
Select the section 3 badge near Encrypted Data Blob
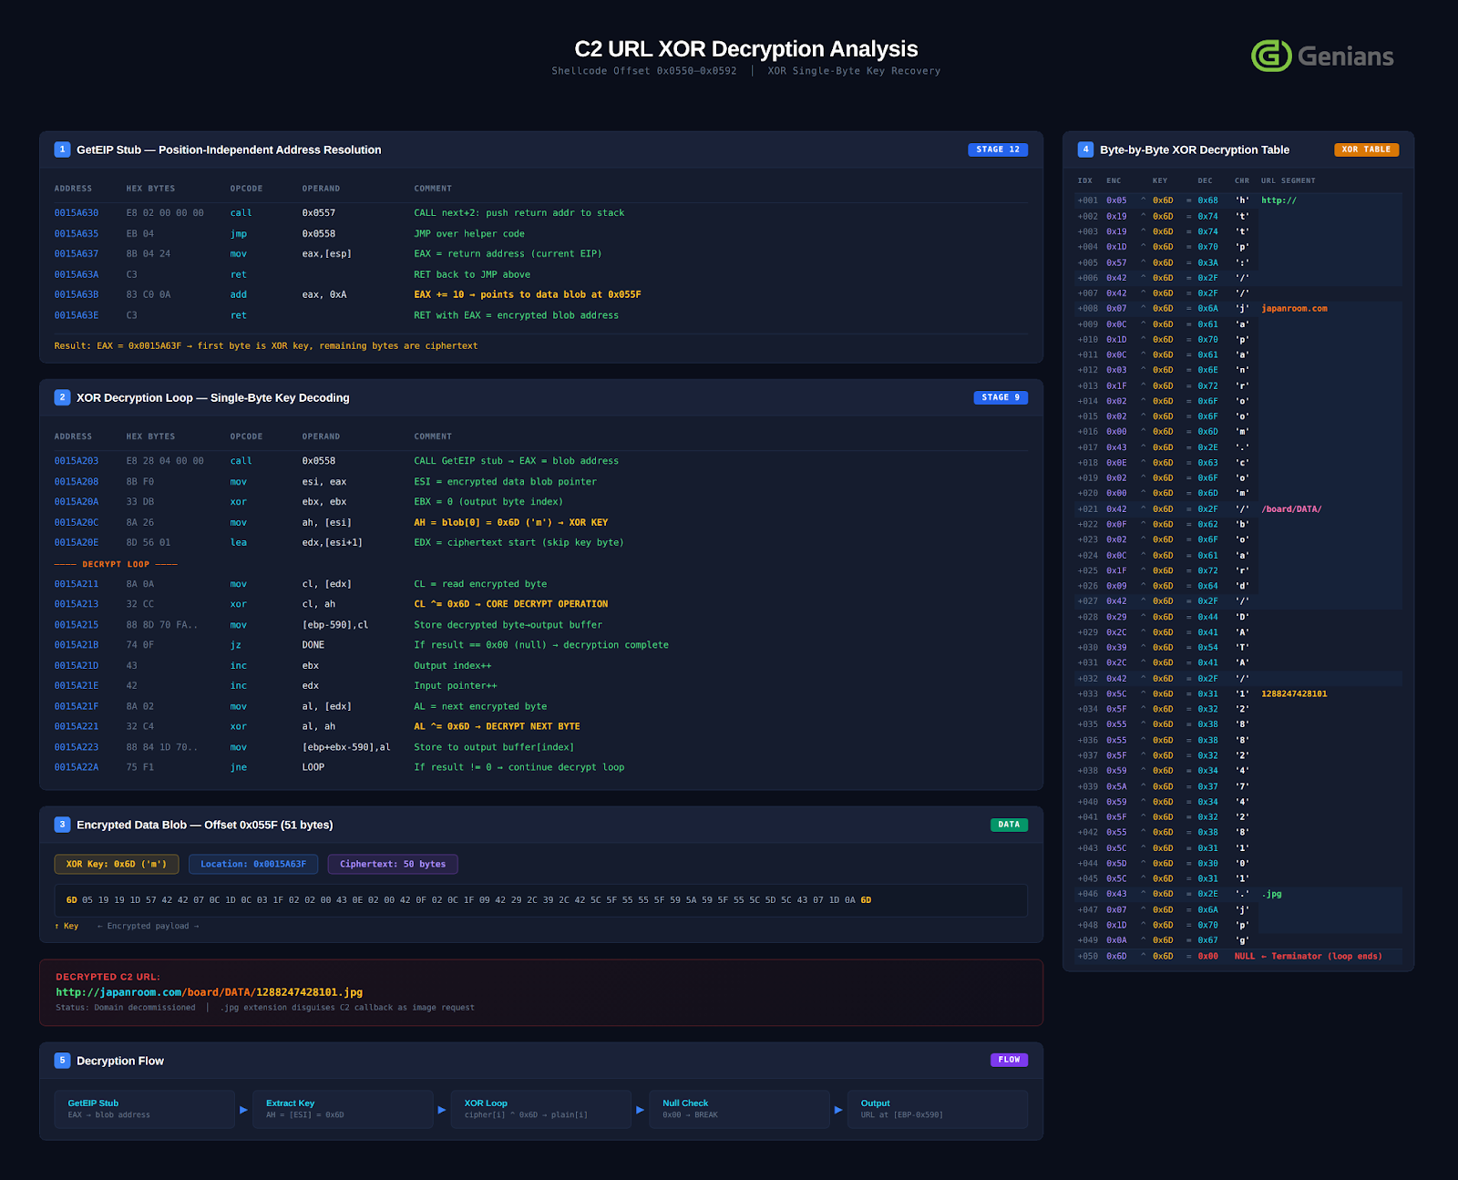click(61, 824)
